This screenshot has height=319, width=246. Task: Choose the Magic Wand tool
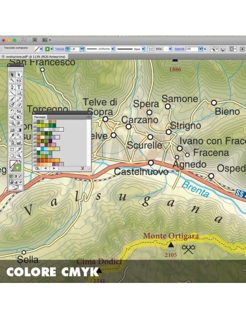point(12,80)
